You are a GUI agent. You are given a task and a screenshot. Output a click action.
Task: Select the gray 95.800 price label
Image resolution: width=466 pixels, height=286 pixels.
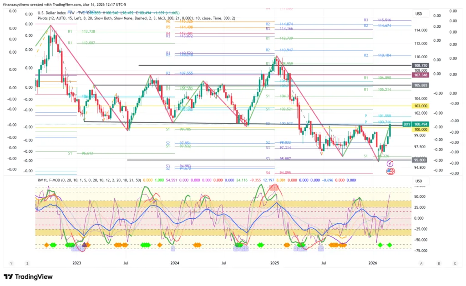click(420, 160)
